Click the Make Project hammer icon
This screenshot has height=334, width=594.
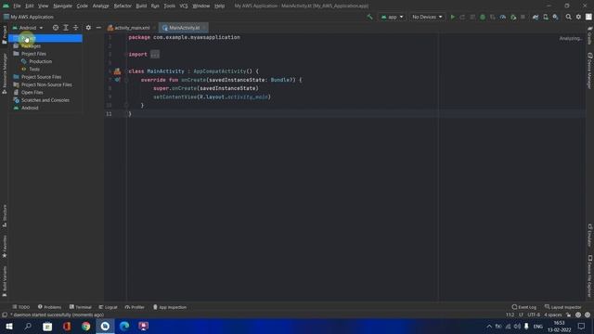(369, 17)
